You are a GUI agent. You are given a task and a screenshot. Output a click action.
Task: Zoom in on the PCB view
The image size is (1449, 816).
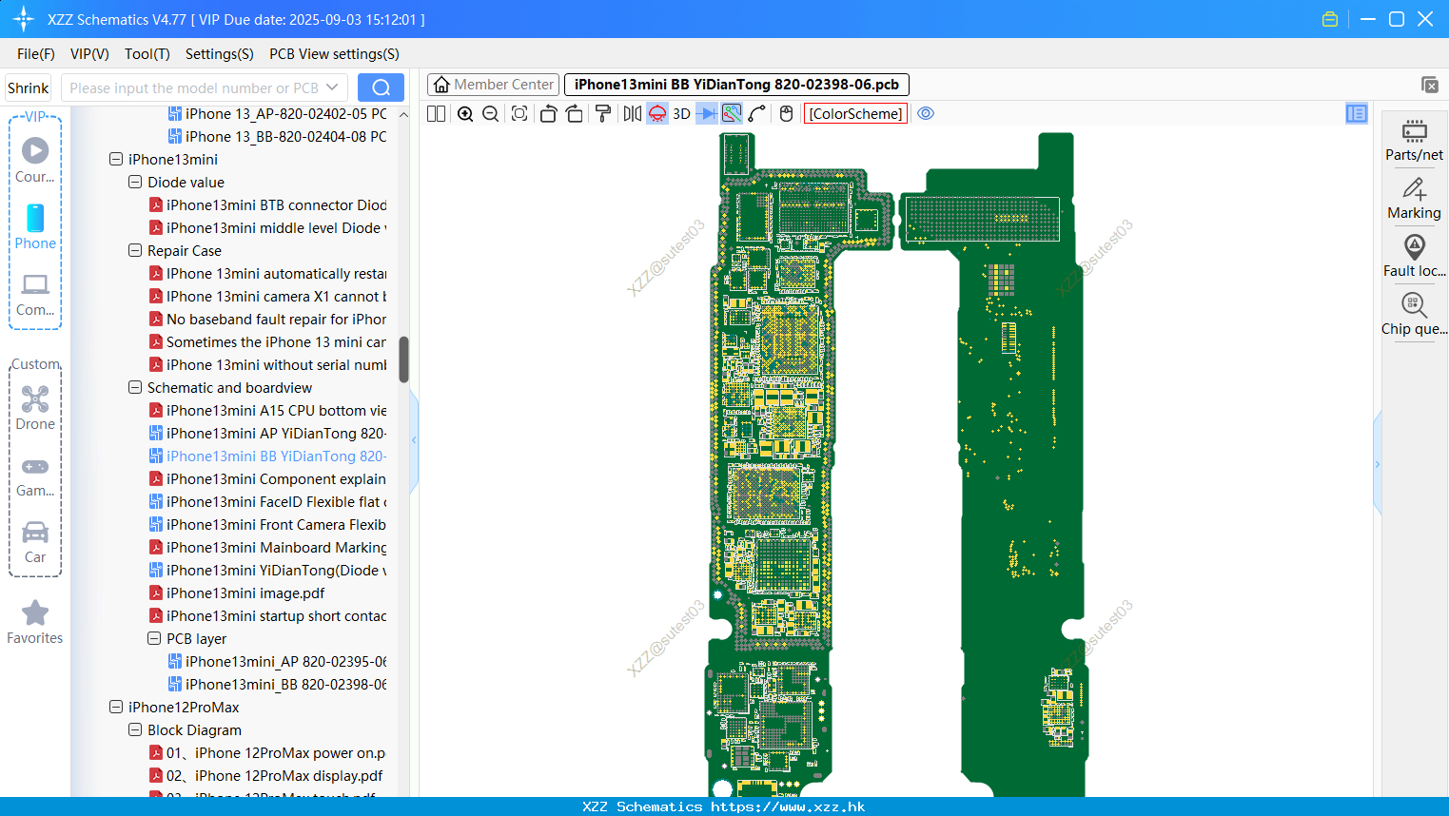coord(465,113)
